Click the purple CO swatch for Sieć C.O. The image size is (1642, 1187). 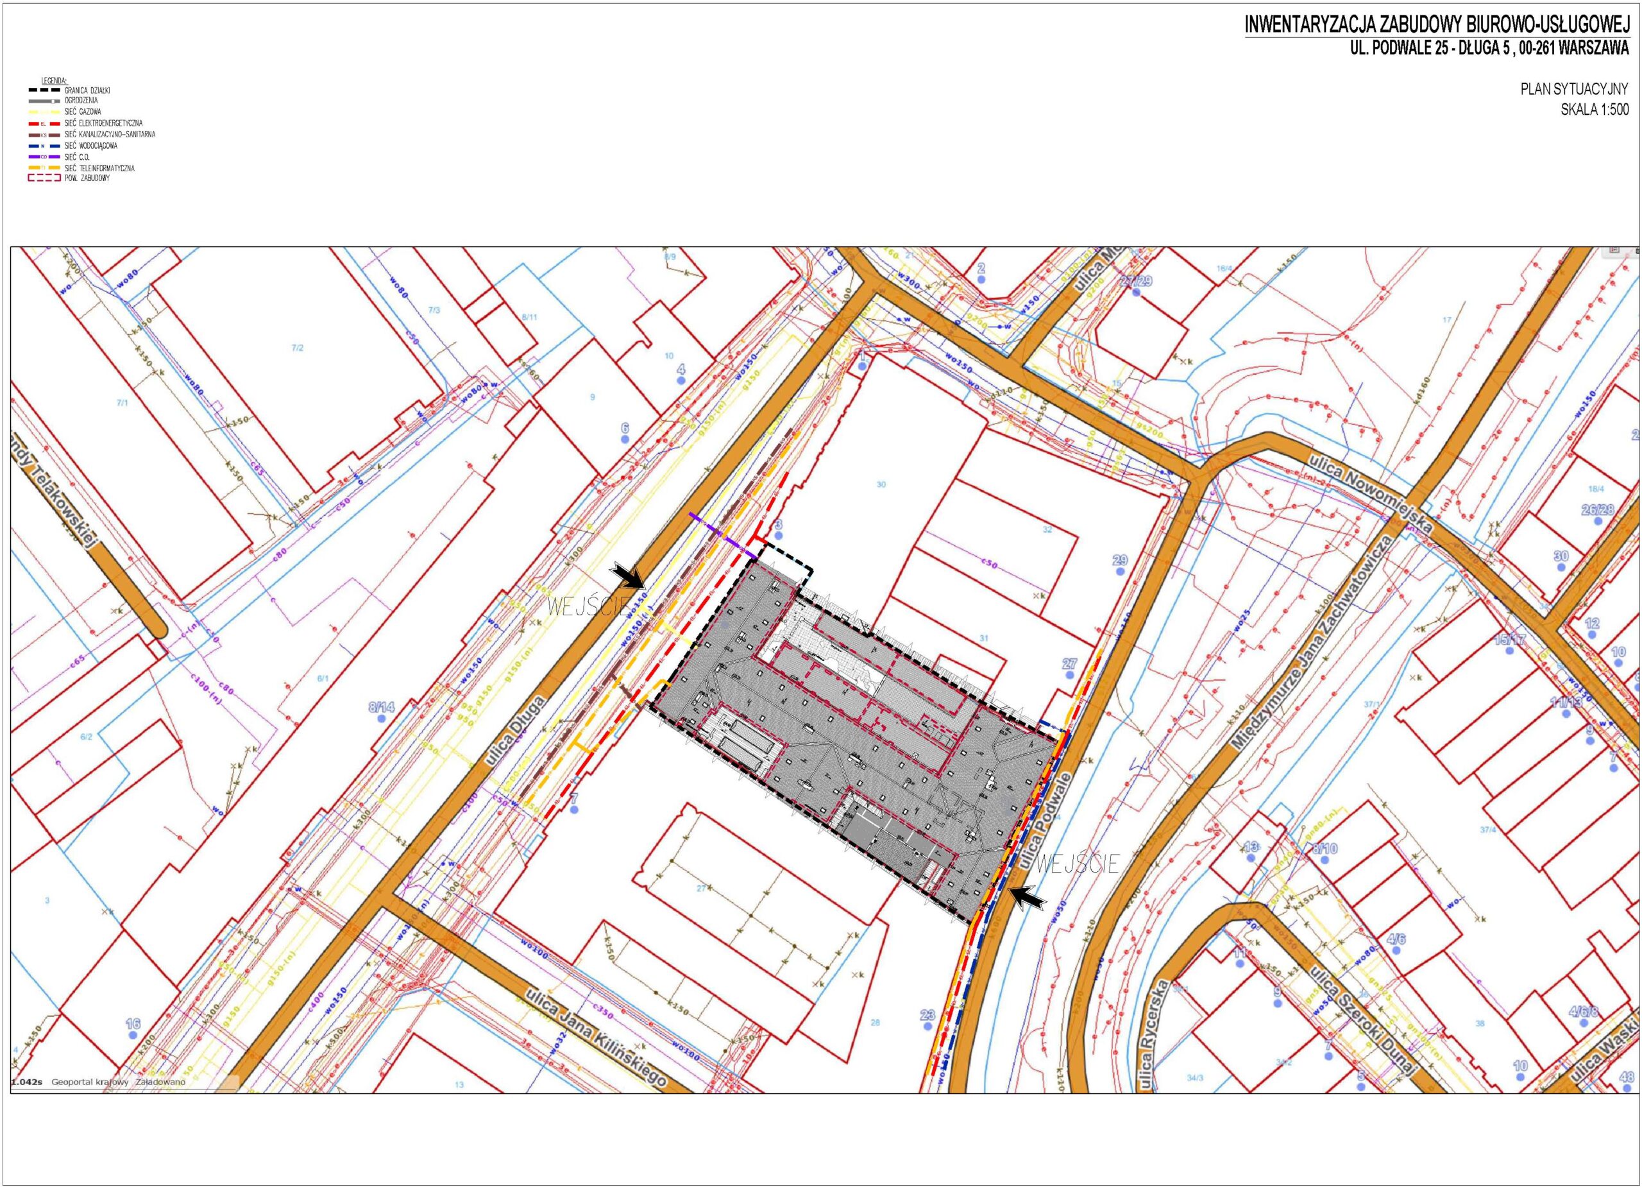[x=44, y=157]
